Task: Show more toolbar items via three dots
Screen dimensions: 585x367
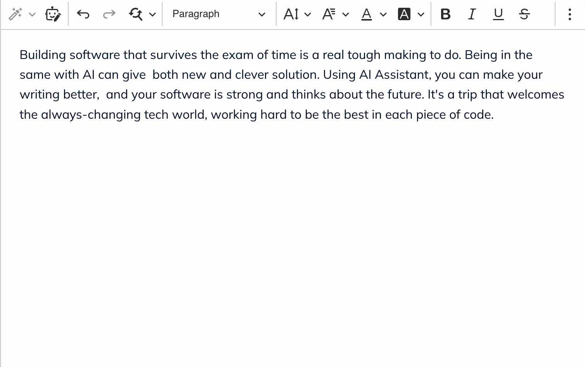Action: [569, 14]
